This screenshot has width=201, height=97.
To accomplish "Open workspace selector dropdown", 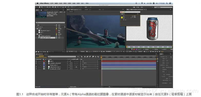I will click(147, 7).
